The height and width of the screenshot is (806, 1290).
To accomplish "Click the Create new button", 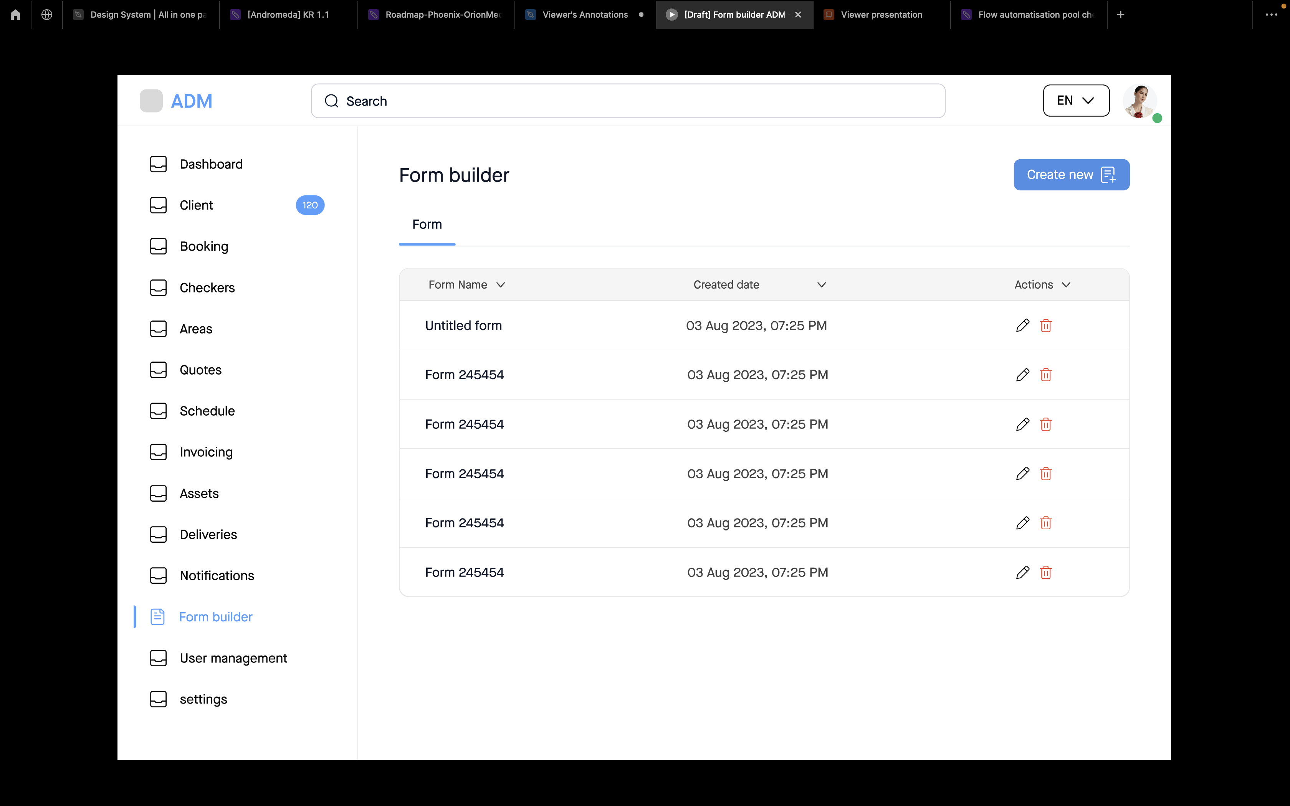I will tap(1072, 175).
